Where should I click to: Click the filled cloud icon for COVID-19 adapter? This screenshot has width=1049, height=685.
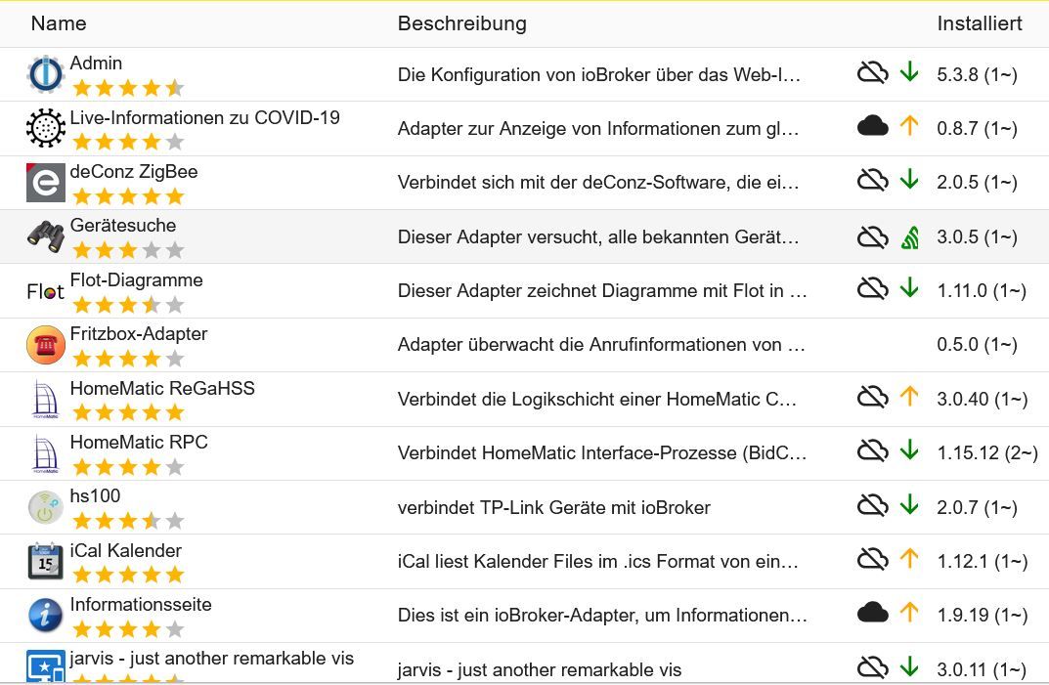(872, 126)
